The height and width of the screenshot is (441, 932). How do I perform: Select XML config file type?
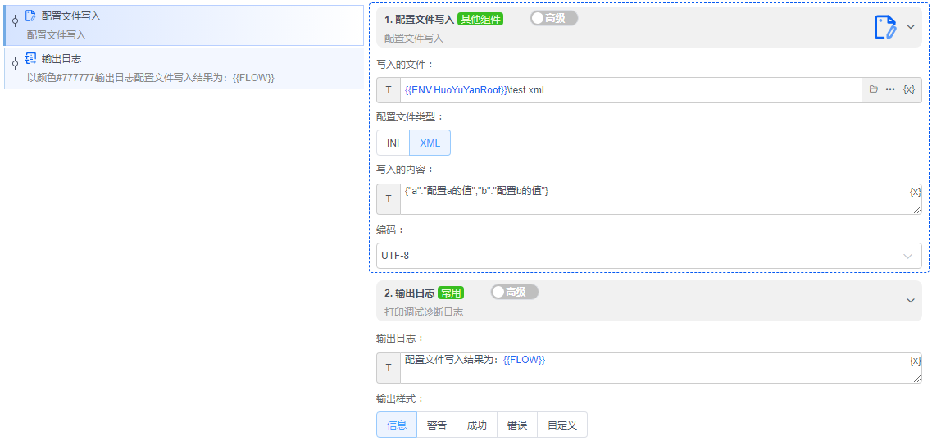[430, 143]
